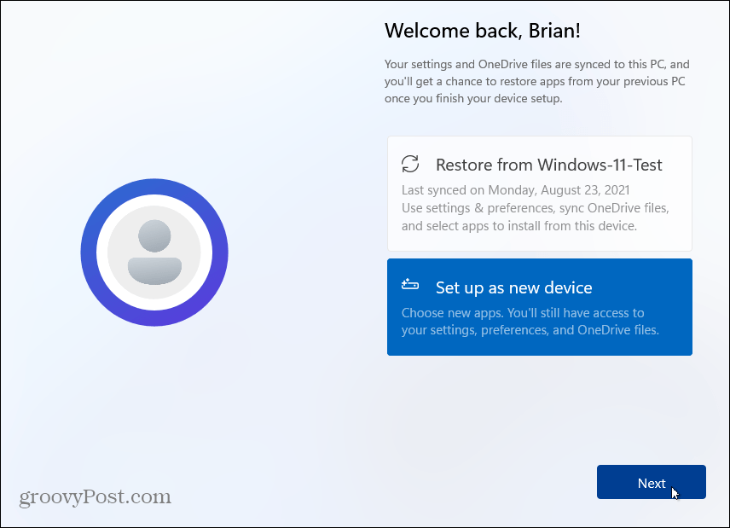This screenshot has height=528, width=730.
Task: Click the 'Welcome back, Brian!' heading
Action: pyautogui.click(x=483, y=31)
